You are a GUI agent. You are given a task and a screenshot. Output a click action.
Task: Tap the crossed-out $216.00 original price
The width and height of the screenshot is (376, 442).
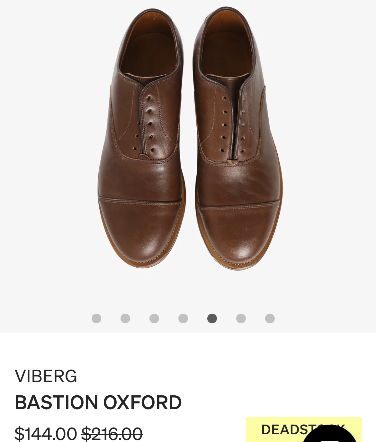click(x=112, y=433)
